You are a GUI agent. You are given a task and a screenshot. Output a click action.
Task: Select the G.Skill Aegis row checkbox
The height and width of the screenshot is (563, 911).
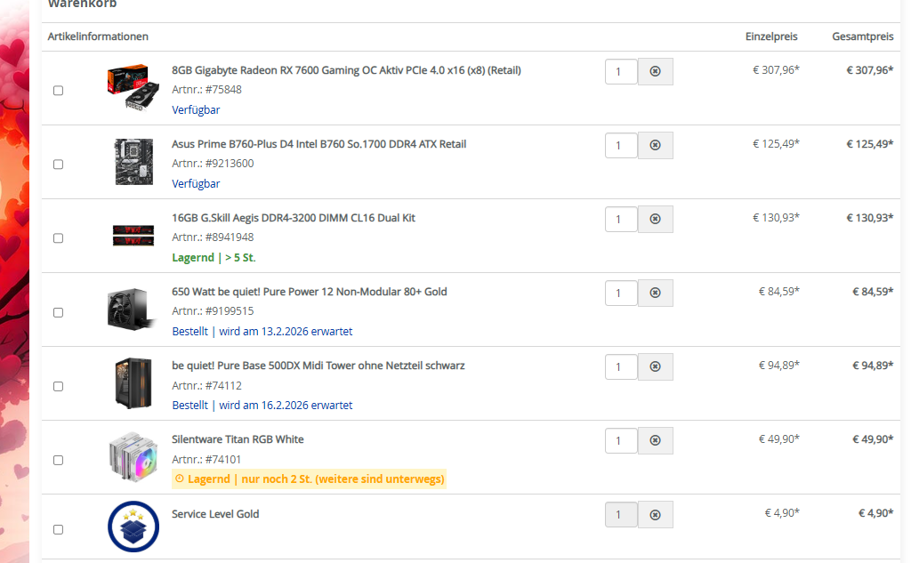click(x=58, y=238)
